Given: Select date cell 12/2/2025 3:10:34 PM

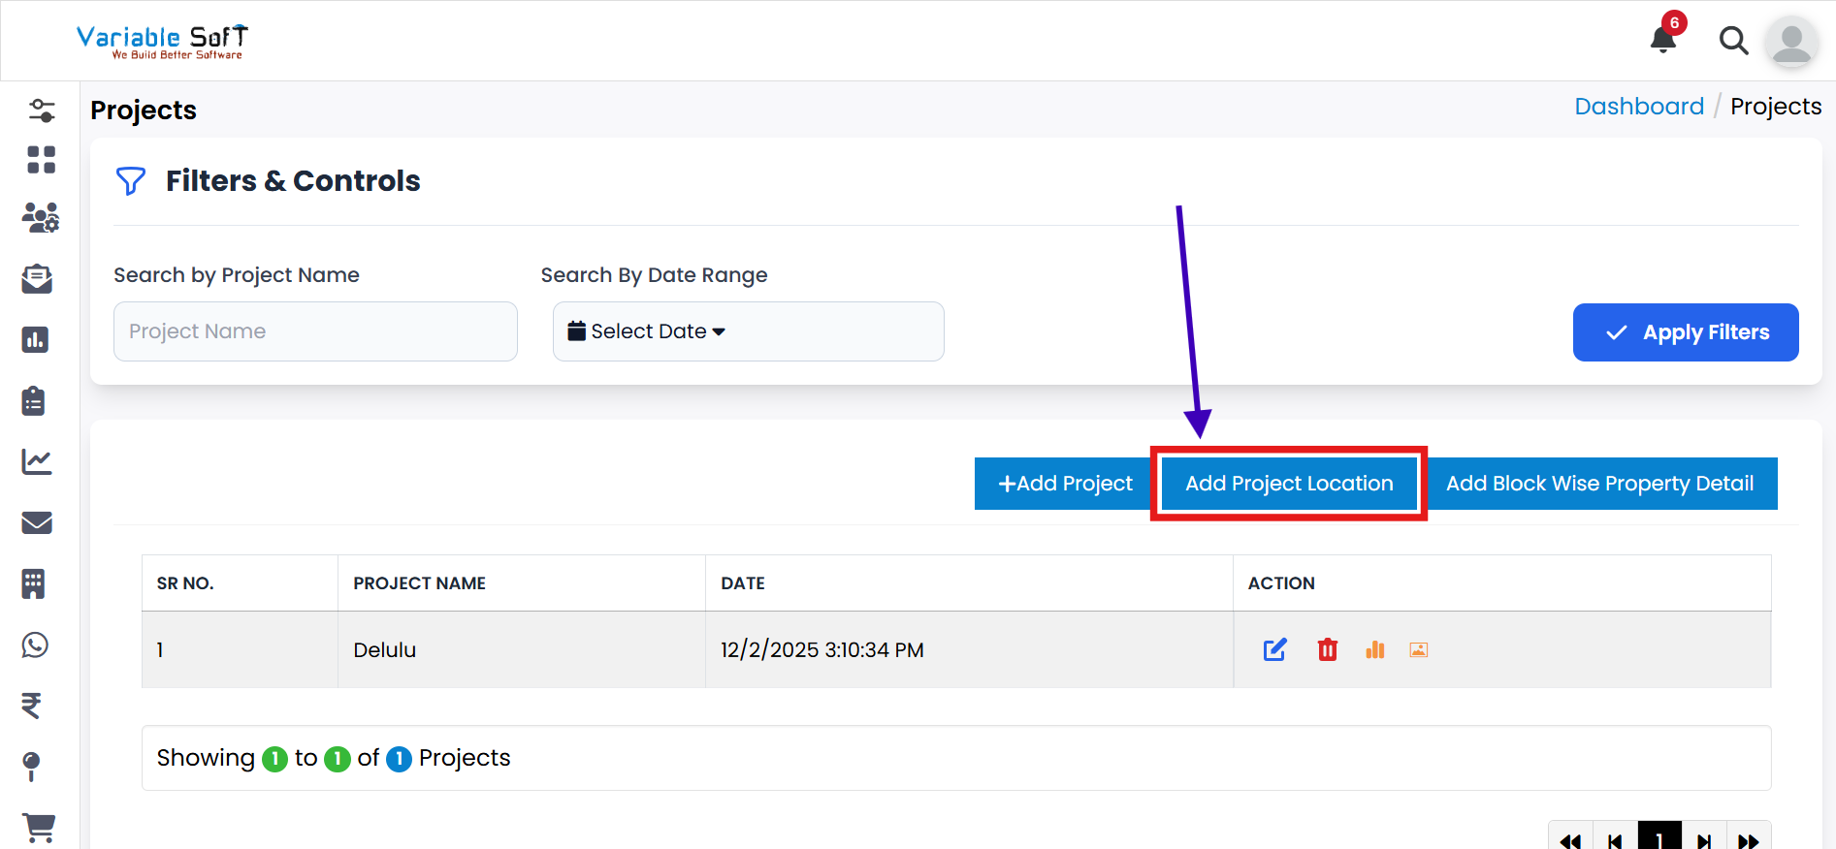Looking at the screenshot, I should click(969, 649).
